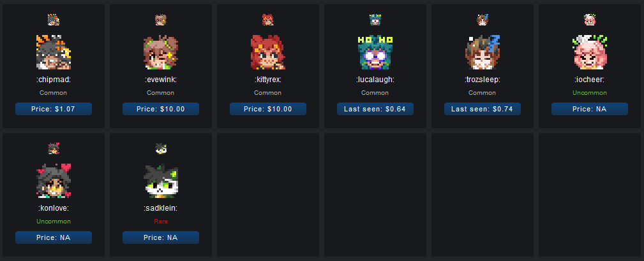Viewport: 644px width, 261px height.
Task: Open the Last seen: $0.64 button
Action: pos(375,109)
